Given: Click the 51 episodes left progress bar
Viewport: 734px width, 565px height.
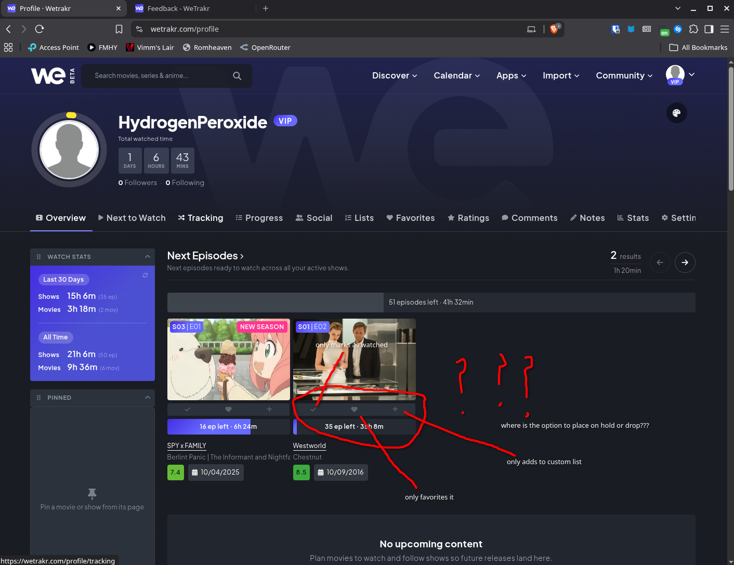Looking at the screenshot, I should 431,303.
